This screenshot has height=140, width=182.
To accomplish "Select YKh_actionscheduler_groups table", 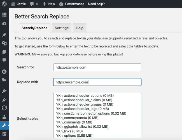I will point(85,104).
